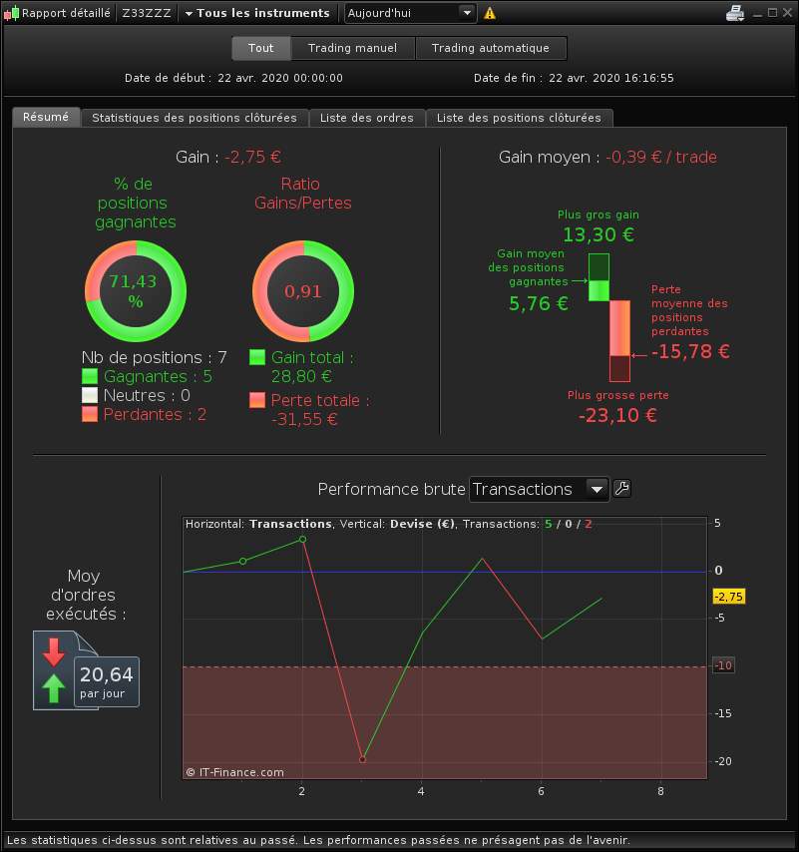Click the white Neutres legend square
The height and width of the screenshot is (852, 799).
pos(90,395)
